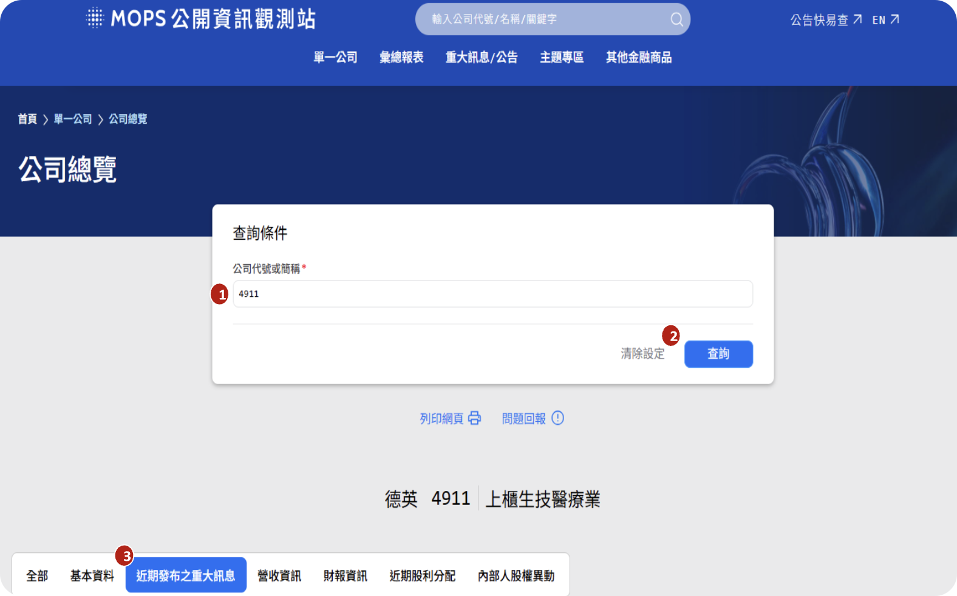Open the 財報資訊 tab
The image size is (957, 596).
pos(346,575)
